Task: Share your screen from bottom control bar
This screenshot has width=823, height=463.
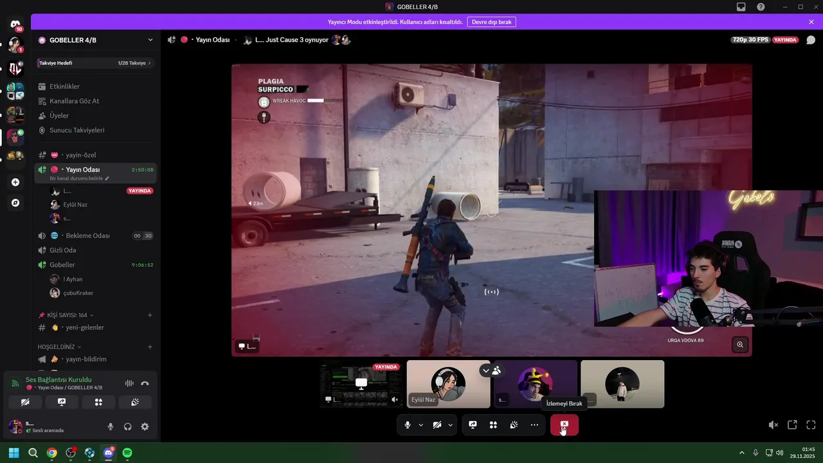Action: pos(473,425)
